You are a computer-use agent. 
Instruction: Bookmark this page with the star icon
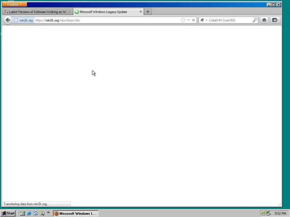tap(183, 20)
